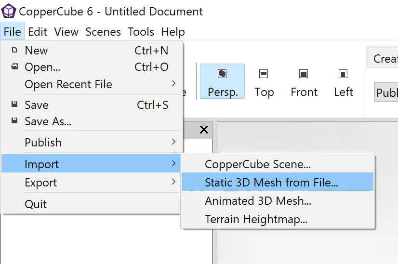Select Terrain Heightmap... import option

278,219
